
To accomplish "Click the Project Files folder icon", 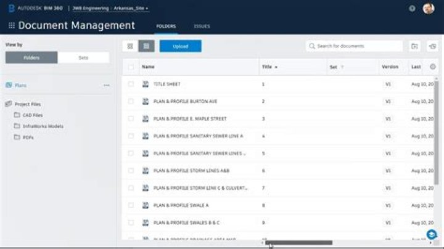I will tap(9, 104).
